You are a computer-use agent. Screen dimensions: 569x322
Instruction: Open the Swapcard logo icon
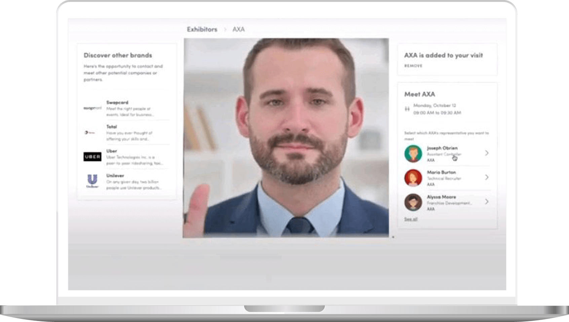92,108
